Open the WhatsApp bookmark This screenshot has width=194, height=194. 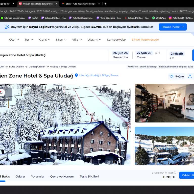pos(159,18)
